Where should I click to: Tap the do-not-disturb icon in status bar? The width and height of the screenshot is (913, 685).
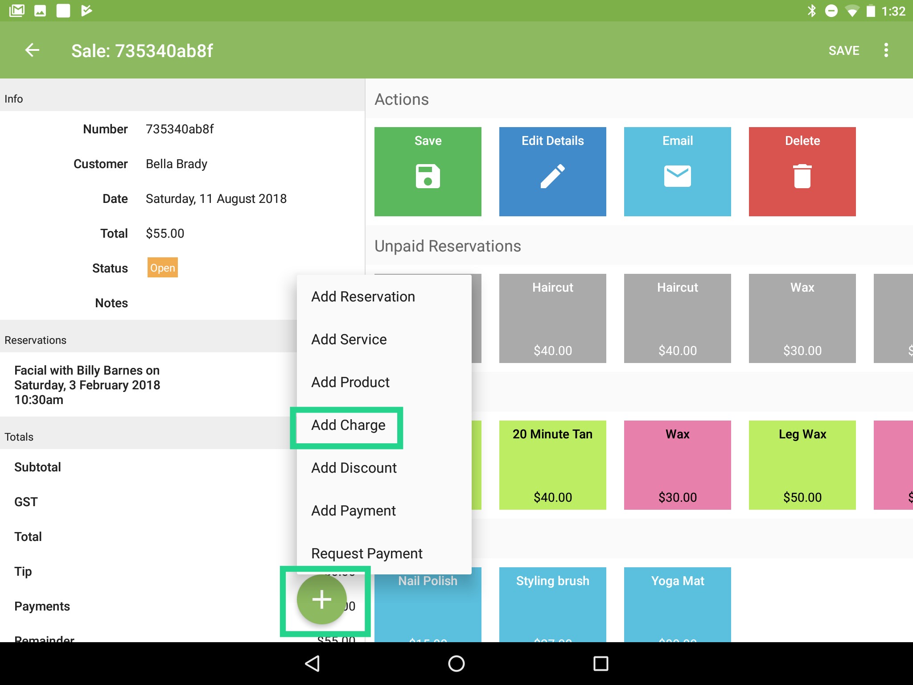click(x=831, y=11)
